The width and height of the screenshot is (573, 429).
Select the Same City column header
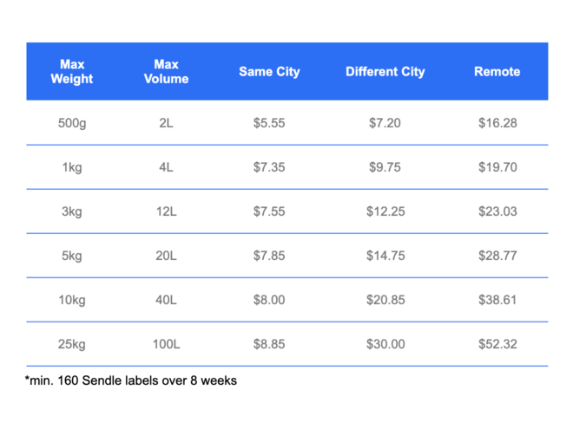click(269, 71)
